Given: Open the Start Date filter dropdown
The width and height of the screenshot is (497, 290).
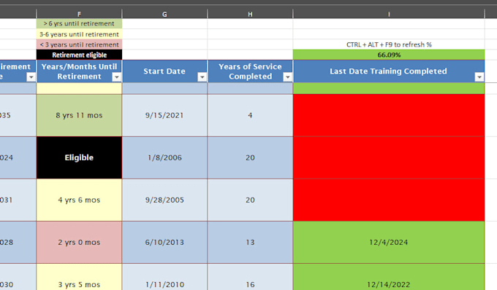Looking at the screenshot, I should click(x=202, y=77).
